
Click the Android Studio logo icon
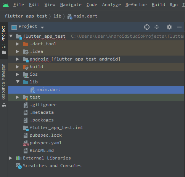pos(6,5)
